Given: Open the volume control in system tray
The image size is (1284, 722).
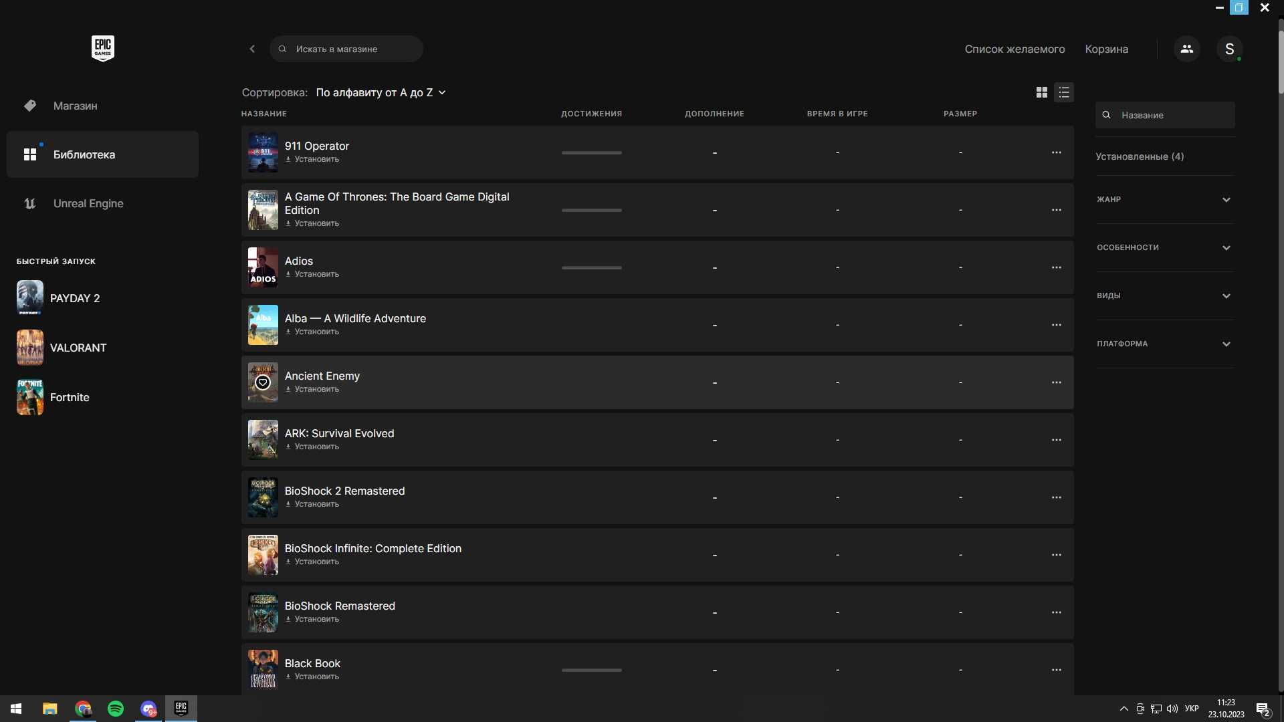Looking at the screenshot, I should click(1172, 709).
